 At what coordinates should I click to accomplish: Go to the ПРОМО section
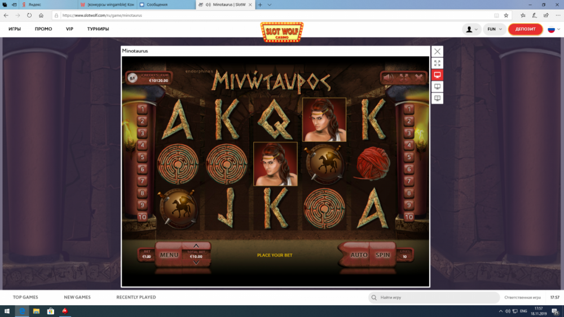pyautogui.click(x=43, y=29)
